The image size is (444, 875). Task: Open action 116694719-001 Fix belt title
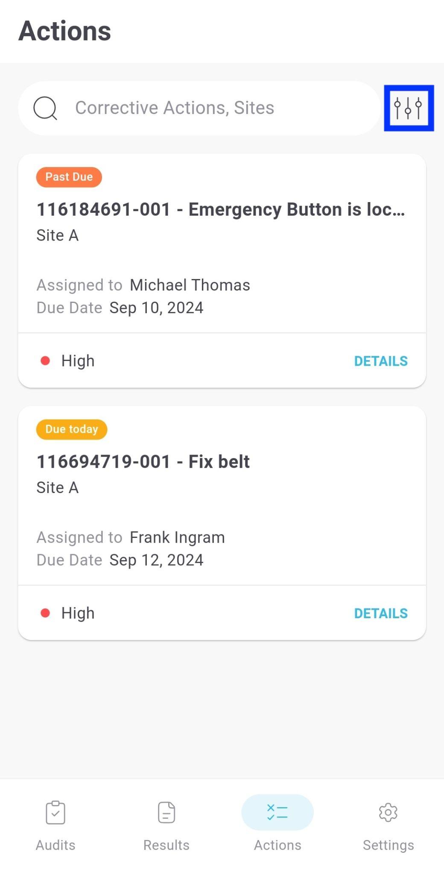pyautogui.click(x=143, y=461)
